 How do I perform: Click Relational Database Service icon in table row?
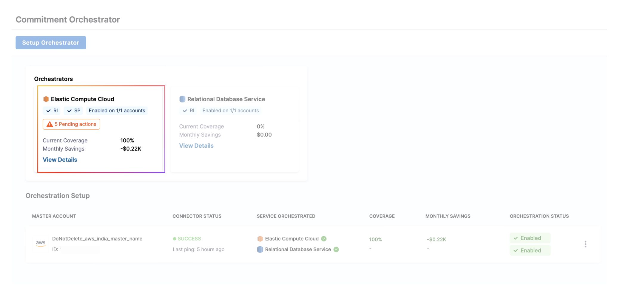pos(260,250)
